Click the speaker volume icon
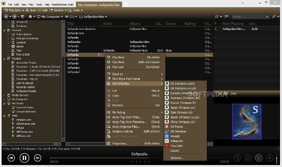 269,158
